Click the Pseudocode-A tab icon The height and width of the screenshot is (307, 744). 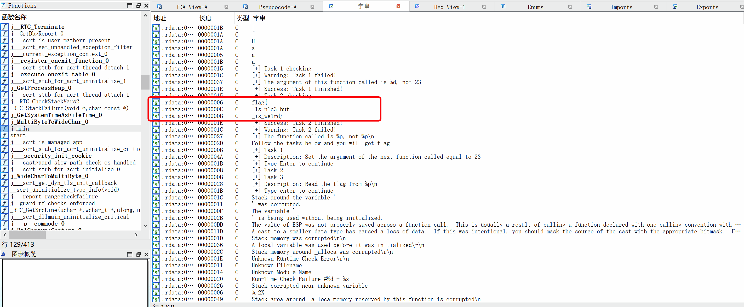click(x=245, y=7)
